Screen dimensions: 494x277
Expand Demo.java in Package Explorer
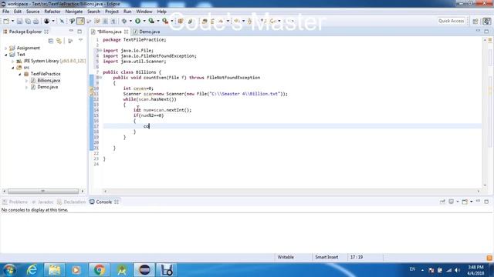click(26, 87)
